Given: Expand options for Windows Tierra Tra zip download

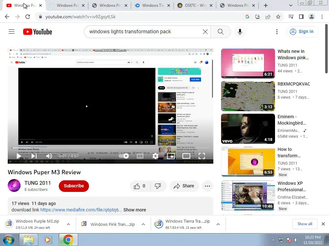Looking at the screenshot, I should 218,224.
